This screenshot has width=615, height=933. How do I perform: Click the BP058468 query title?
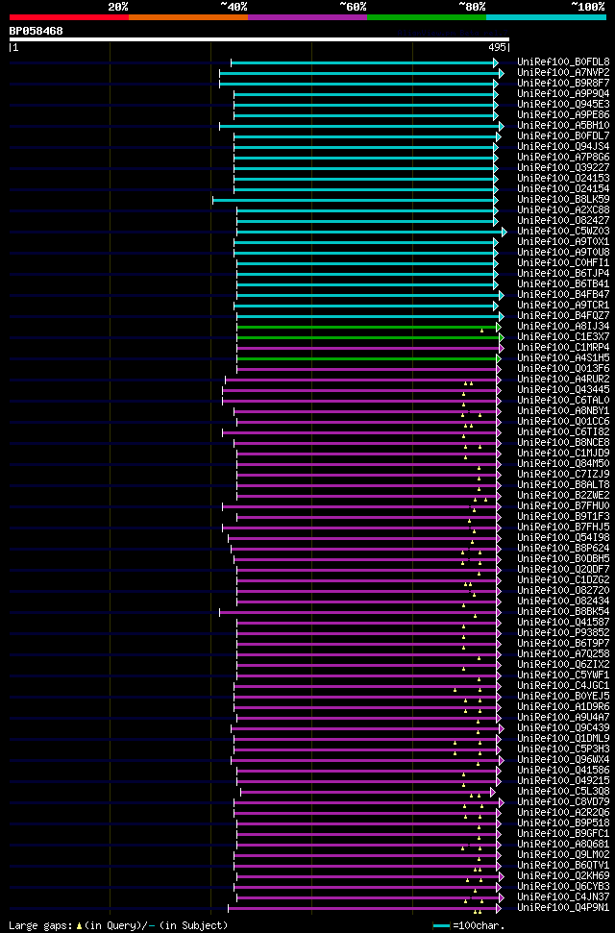[36, 31]
